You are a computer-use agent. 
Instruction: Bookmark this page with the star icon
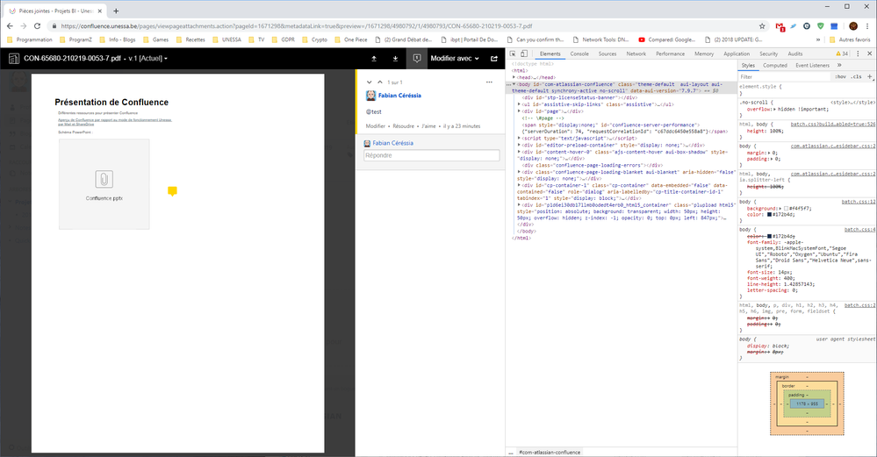coord(762,25)
